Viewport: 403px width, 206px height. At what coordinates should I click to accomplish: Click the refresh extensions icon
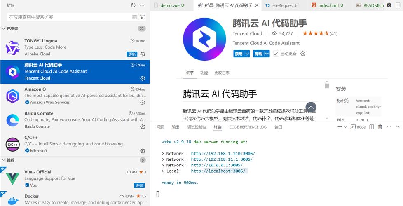click(133, 5)
